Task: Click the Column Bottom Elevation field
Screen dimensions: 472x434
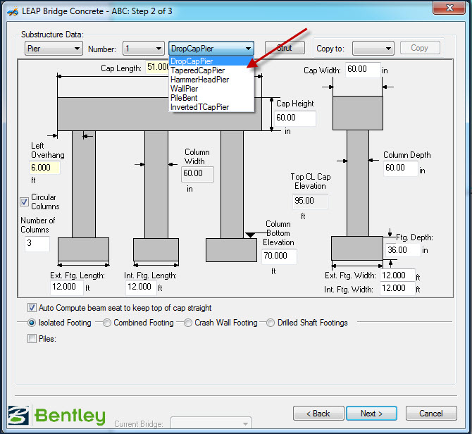Action: point(280,256)
